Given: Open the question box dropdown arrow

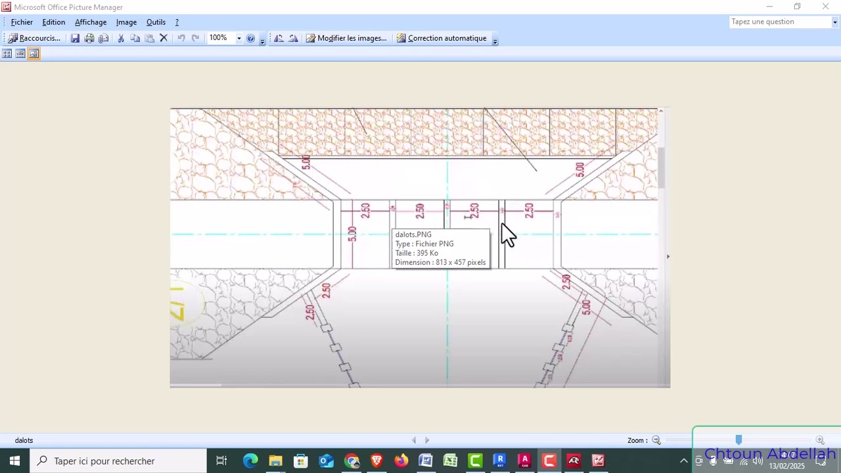Looking at the screenshot, I should [835, 22].
